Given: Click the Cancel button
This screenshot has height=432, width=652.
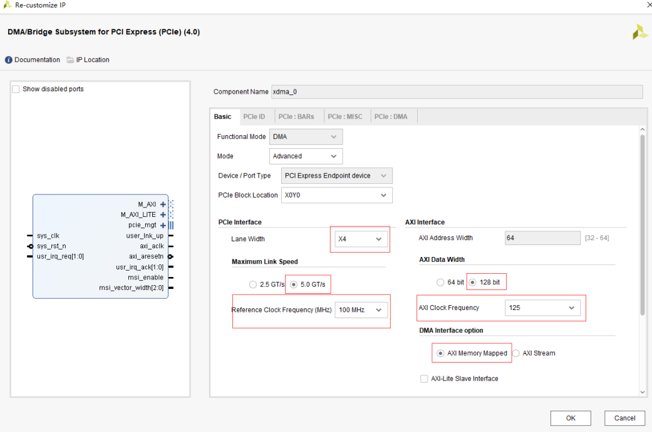Looking at the screenshot, I should point(624,418).
